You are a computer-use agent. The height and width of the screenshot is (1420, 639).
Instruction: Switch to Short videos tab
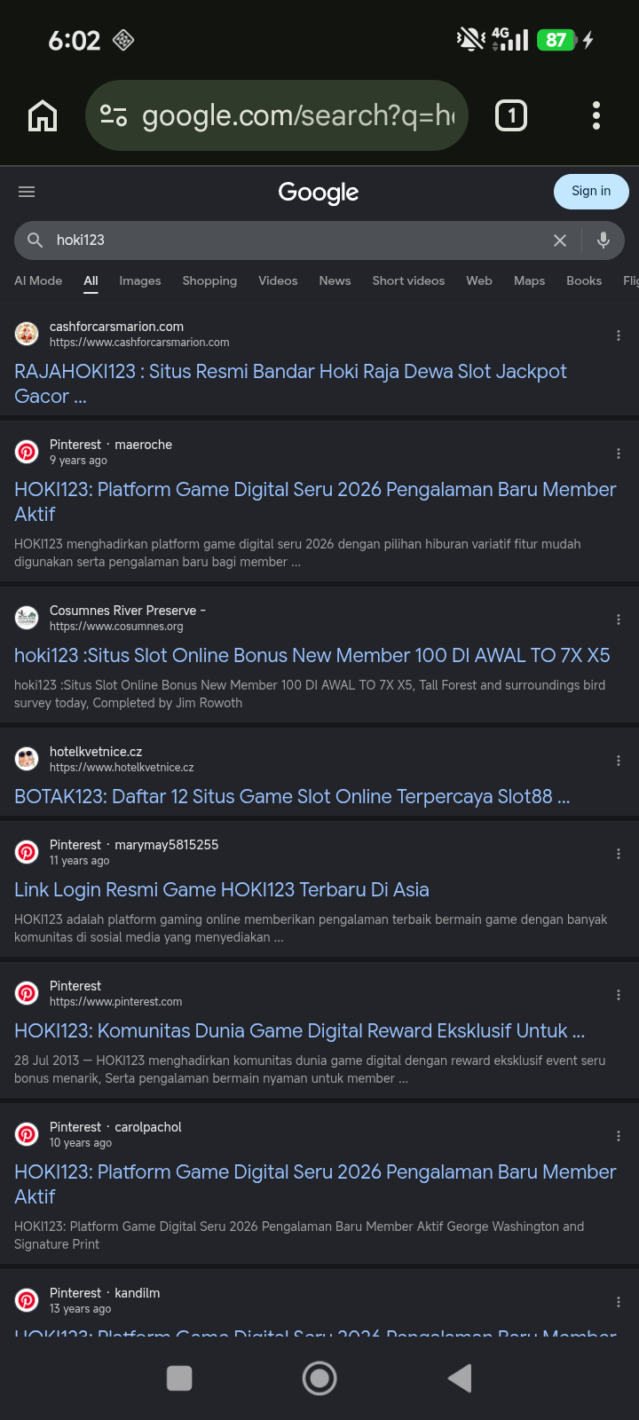[x=408, y=280]
